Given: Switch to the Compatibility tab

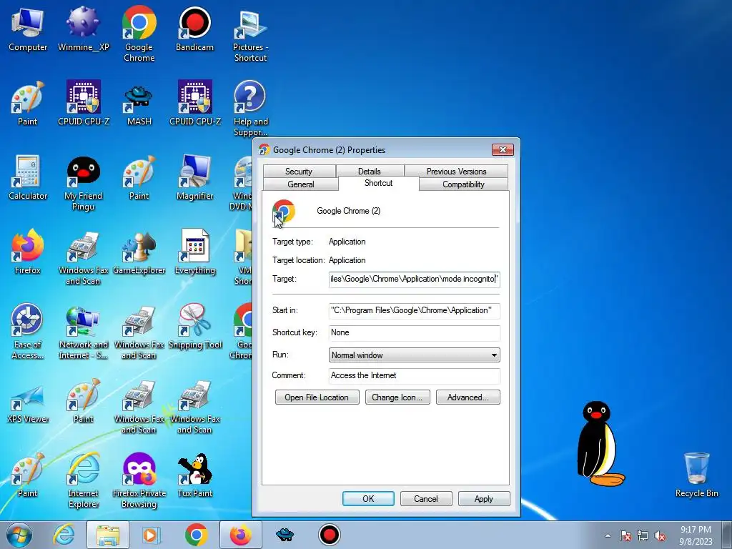Looking at the screenshot, I should (463, 184).
